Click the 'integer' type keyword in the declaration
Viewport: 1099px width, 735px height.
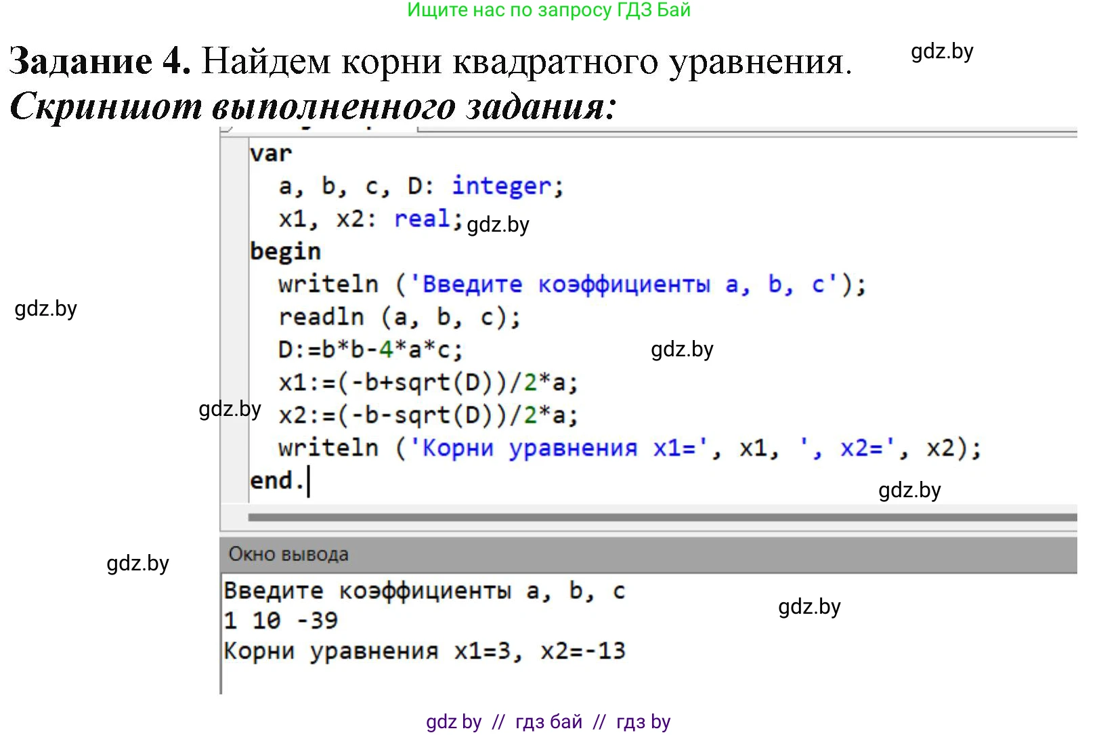(501, 186)
